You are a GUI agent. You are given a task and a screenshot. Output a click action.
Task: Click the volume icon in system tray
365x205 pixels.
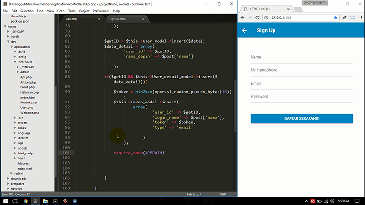[332, 201]
